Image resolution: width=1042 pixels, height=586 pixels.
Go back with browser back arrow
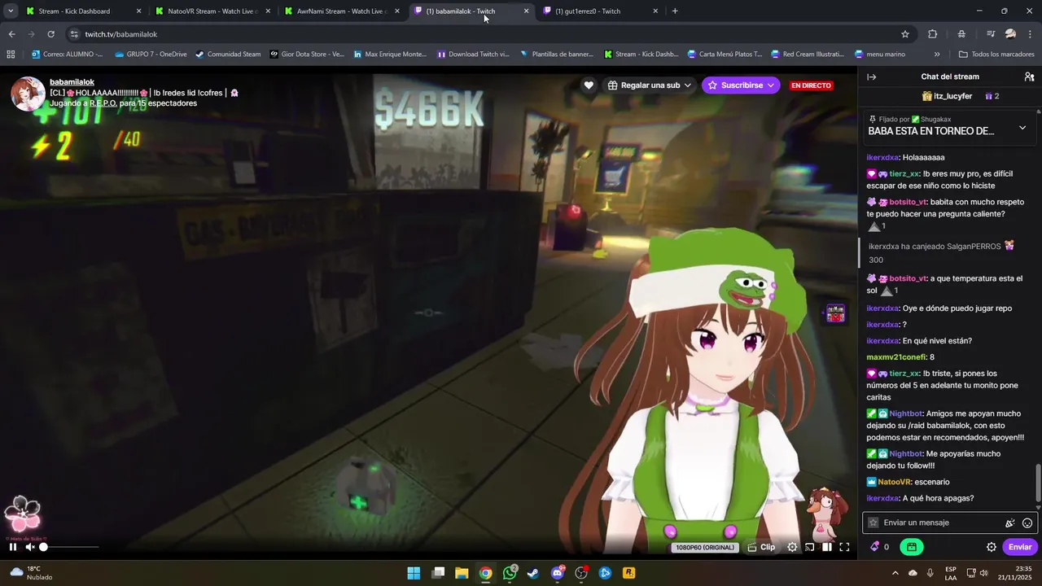click(x=11, y=34)
